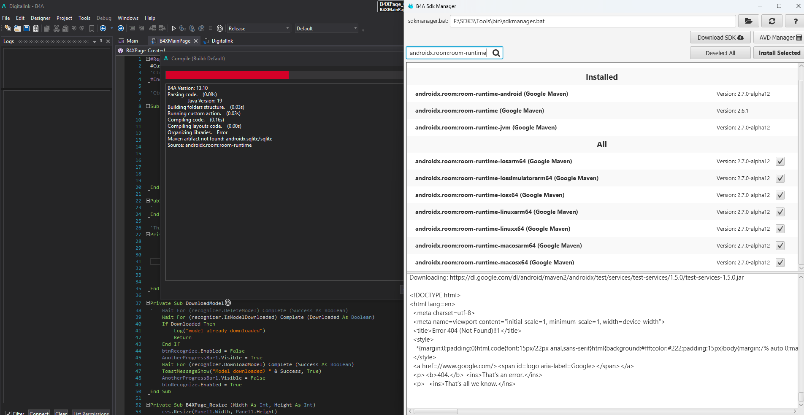Image resolution: width=804 pixels, height=415 pixels.
Task: Open the Project menu
Action: pyautogui.click(x=64, y=18)
